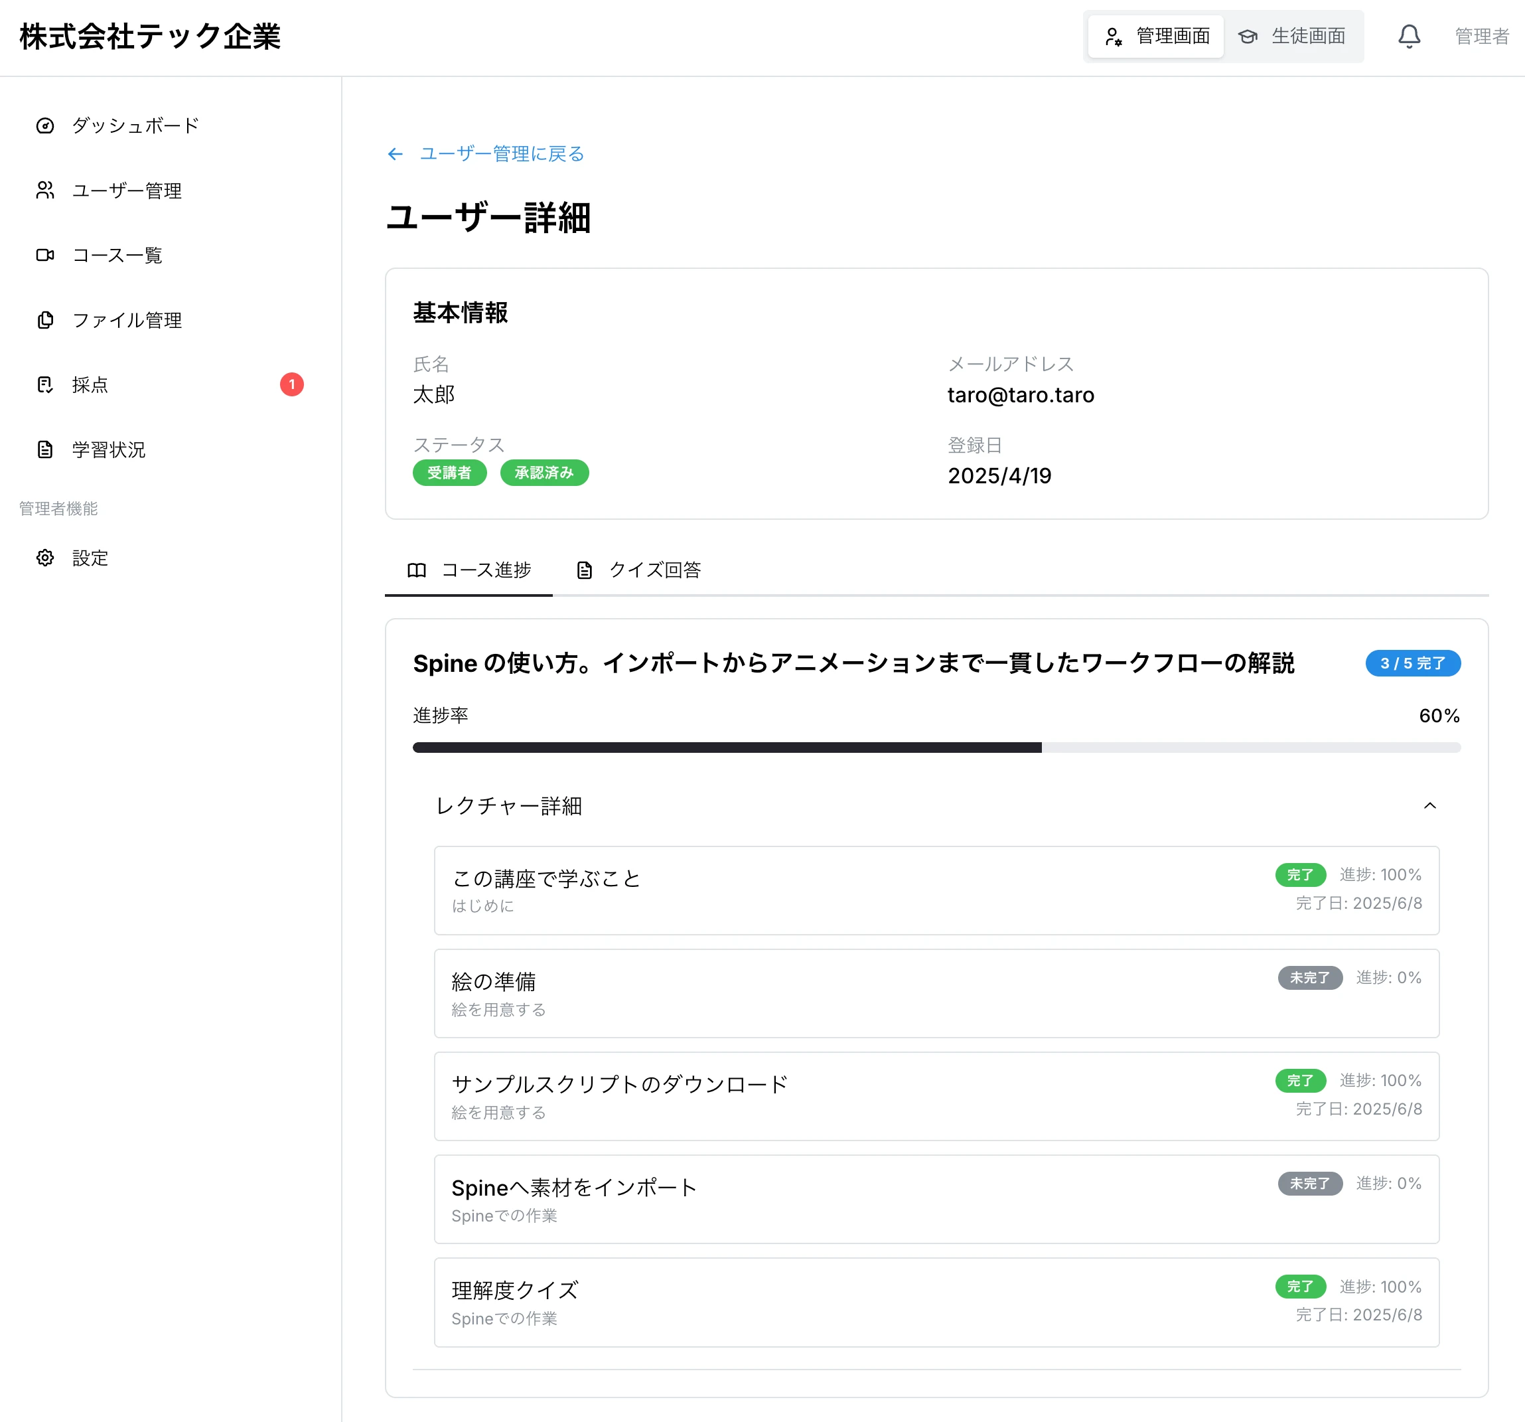The image size is (1525, 1422).
Task: Click the 60% progress value
Action: 1439,716
